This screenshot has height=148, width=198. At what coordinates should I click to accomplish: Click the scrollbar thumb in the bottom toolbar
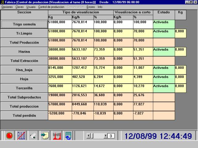click(x=92, y=136)
